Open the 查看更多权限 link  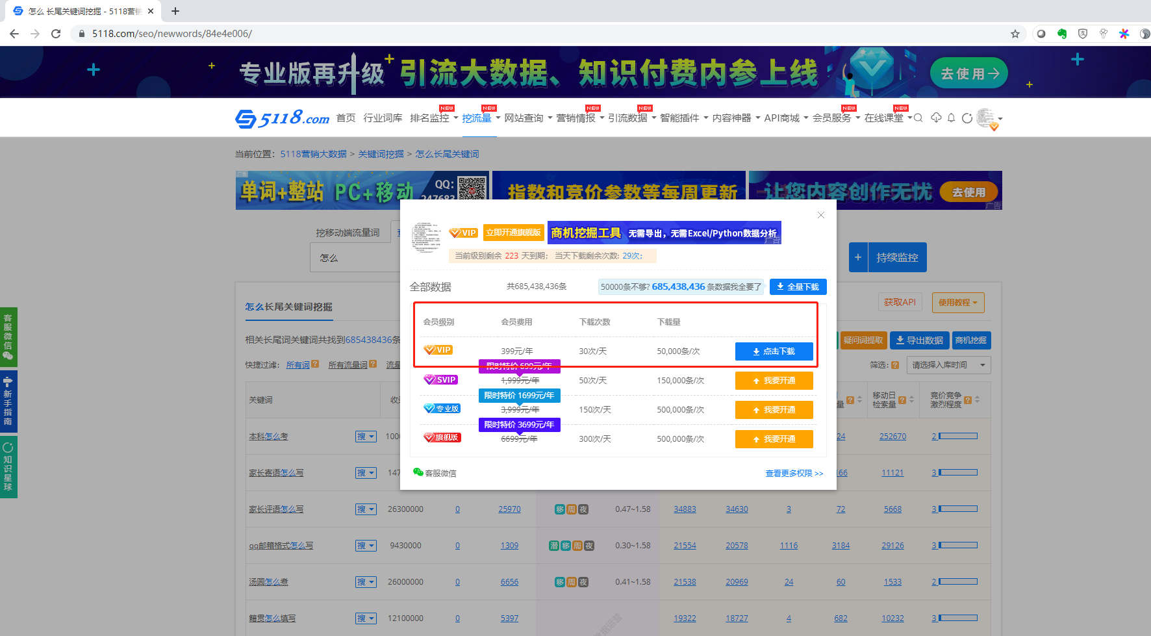[x=794, y=474]
